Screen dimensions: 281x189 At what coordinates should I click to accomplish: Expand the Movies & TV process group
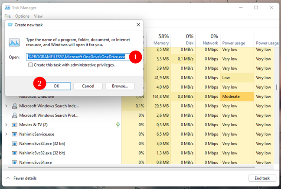(x=6, y=125)
